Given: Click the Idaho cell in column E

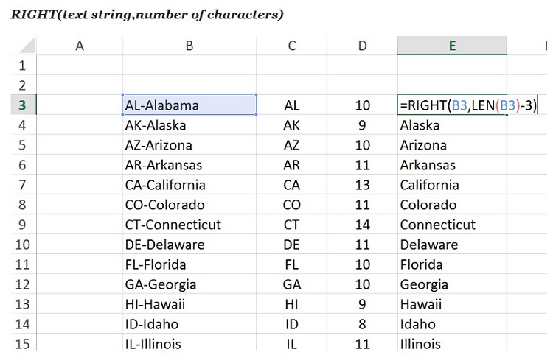Looking at the screenshot, I should 451,324.
